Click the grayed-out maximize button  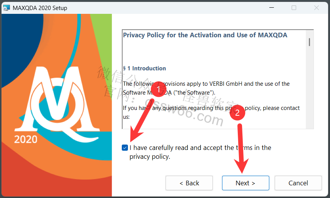tap(294, 8)
